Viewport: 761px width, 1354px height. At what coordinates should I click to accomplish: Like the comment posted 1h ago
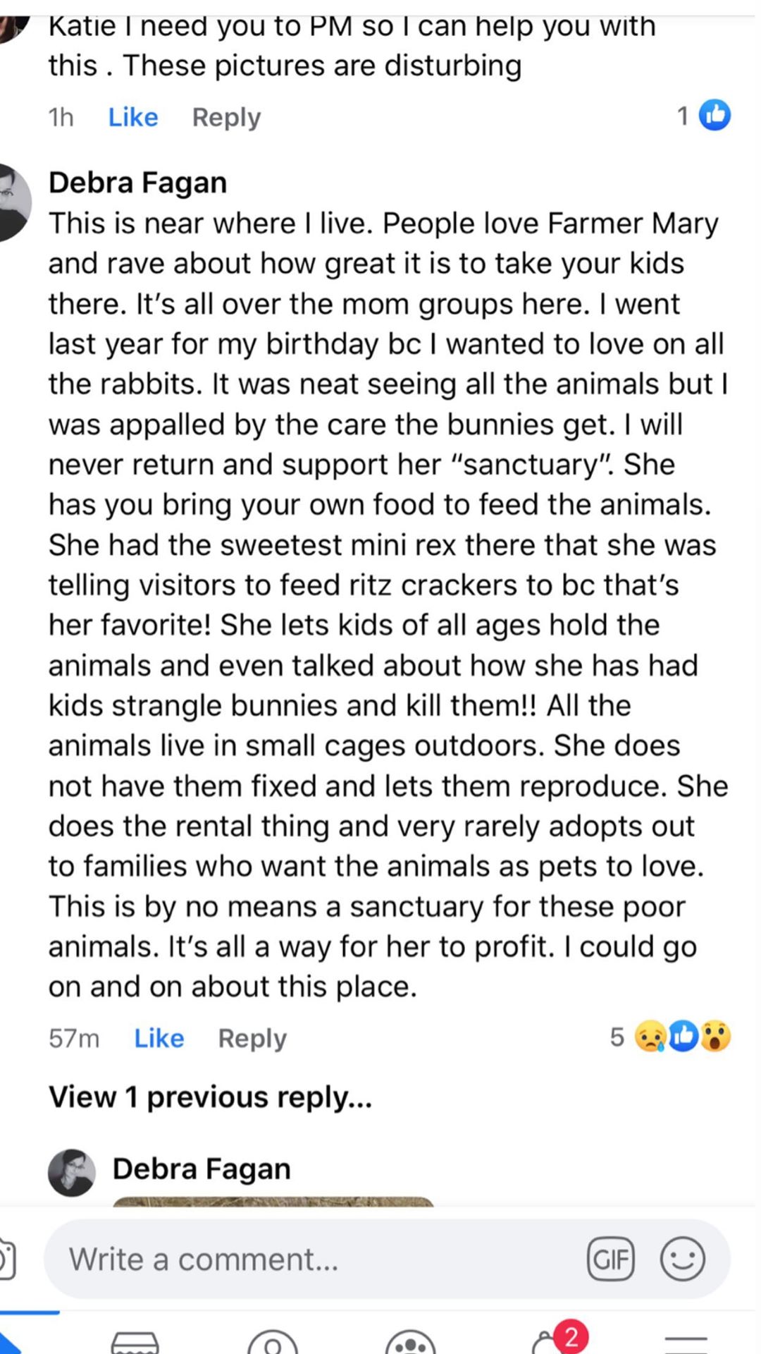133,117
